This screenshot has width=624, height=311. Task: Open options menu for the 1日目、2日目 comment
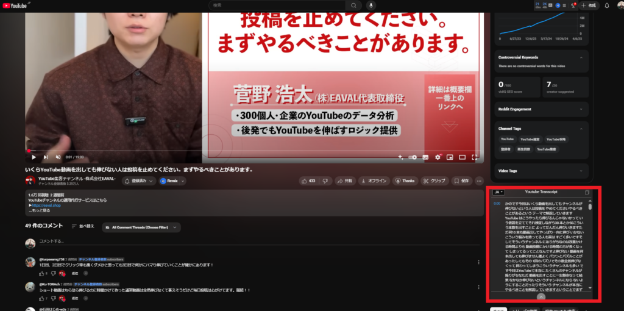[479, 262]
